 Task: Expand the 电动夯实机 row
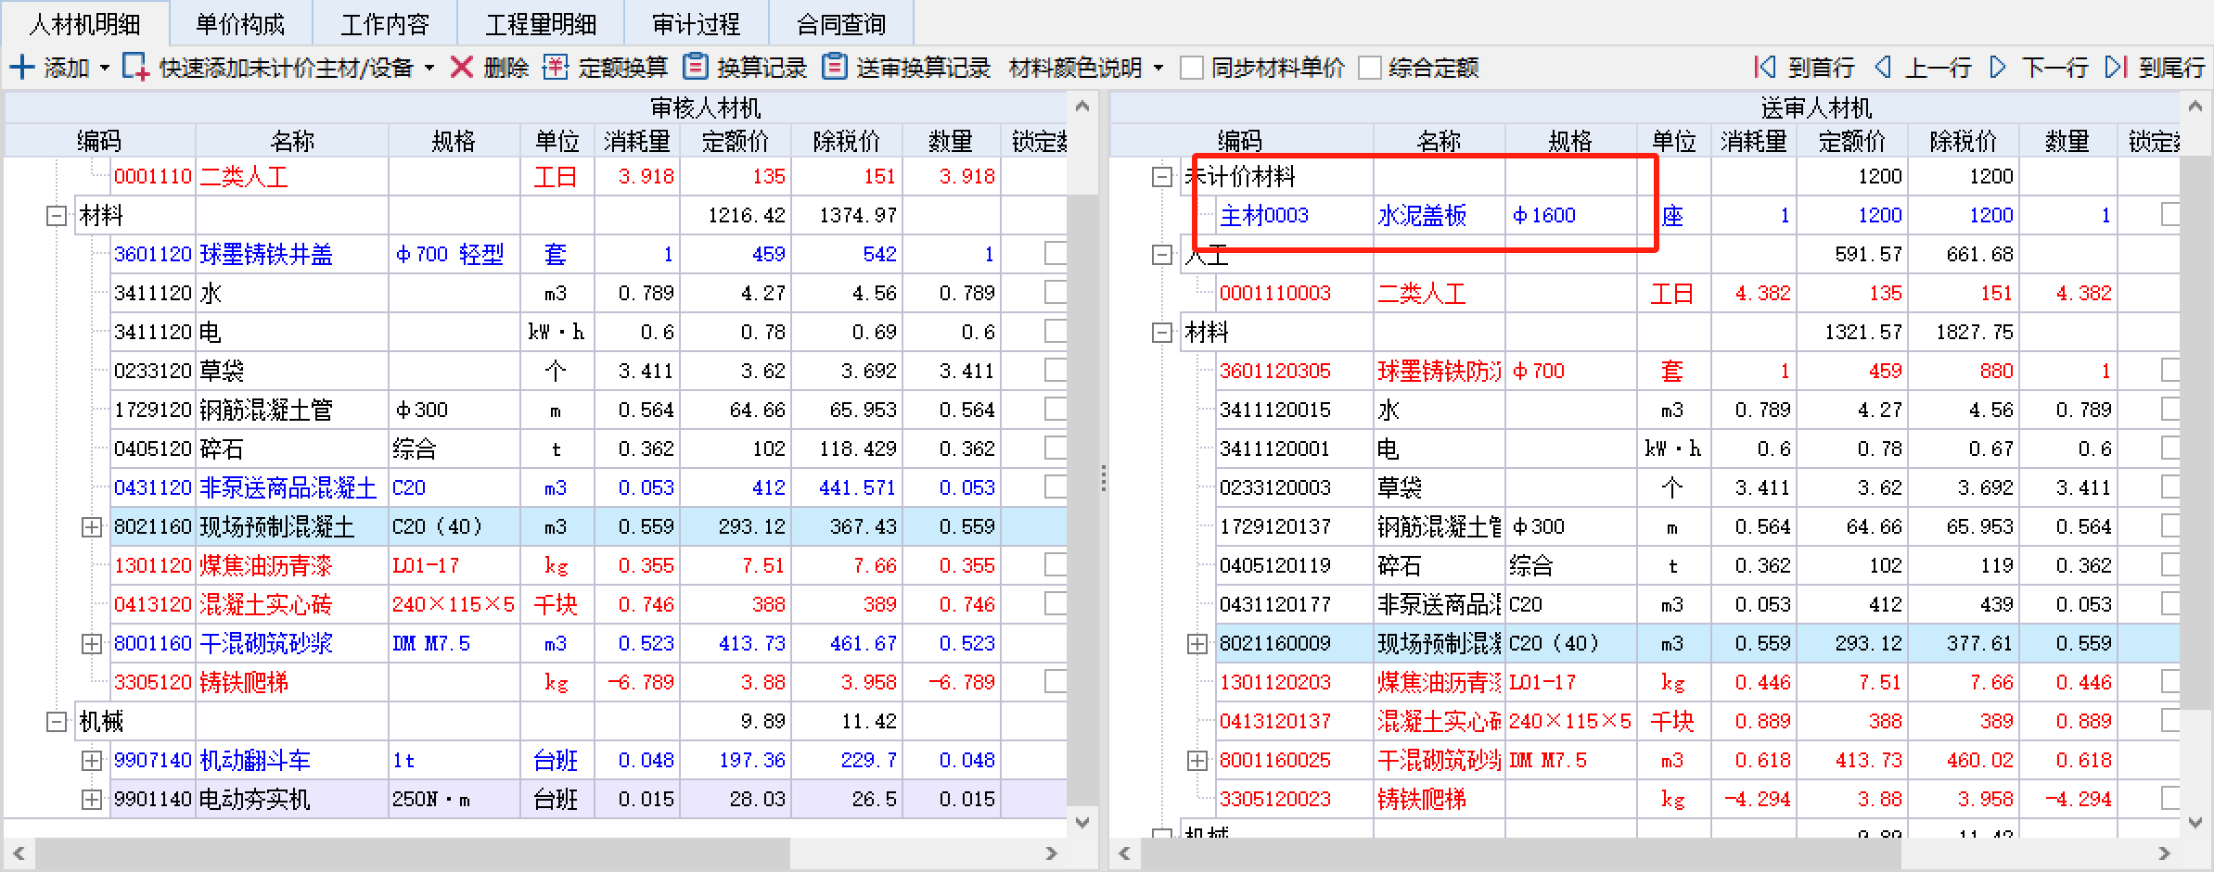91,800
